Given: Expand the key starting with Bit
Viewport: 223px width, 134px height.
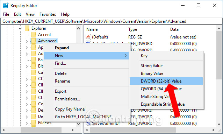Looking at the screenshot, I should [27, 66].
